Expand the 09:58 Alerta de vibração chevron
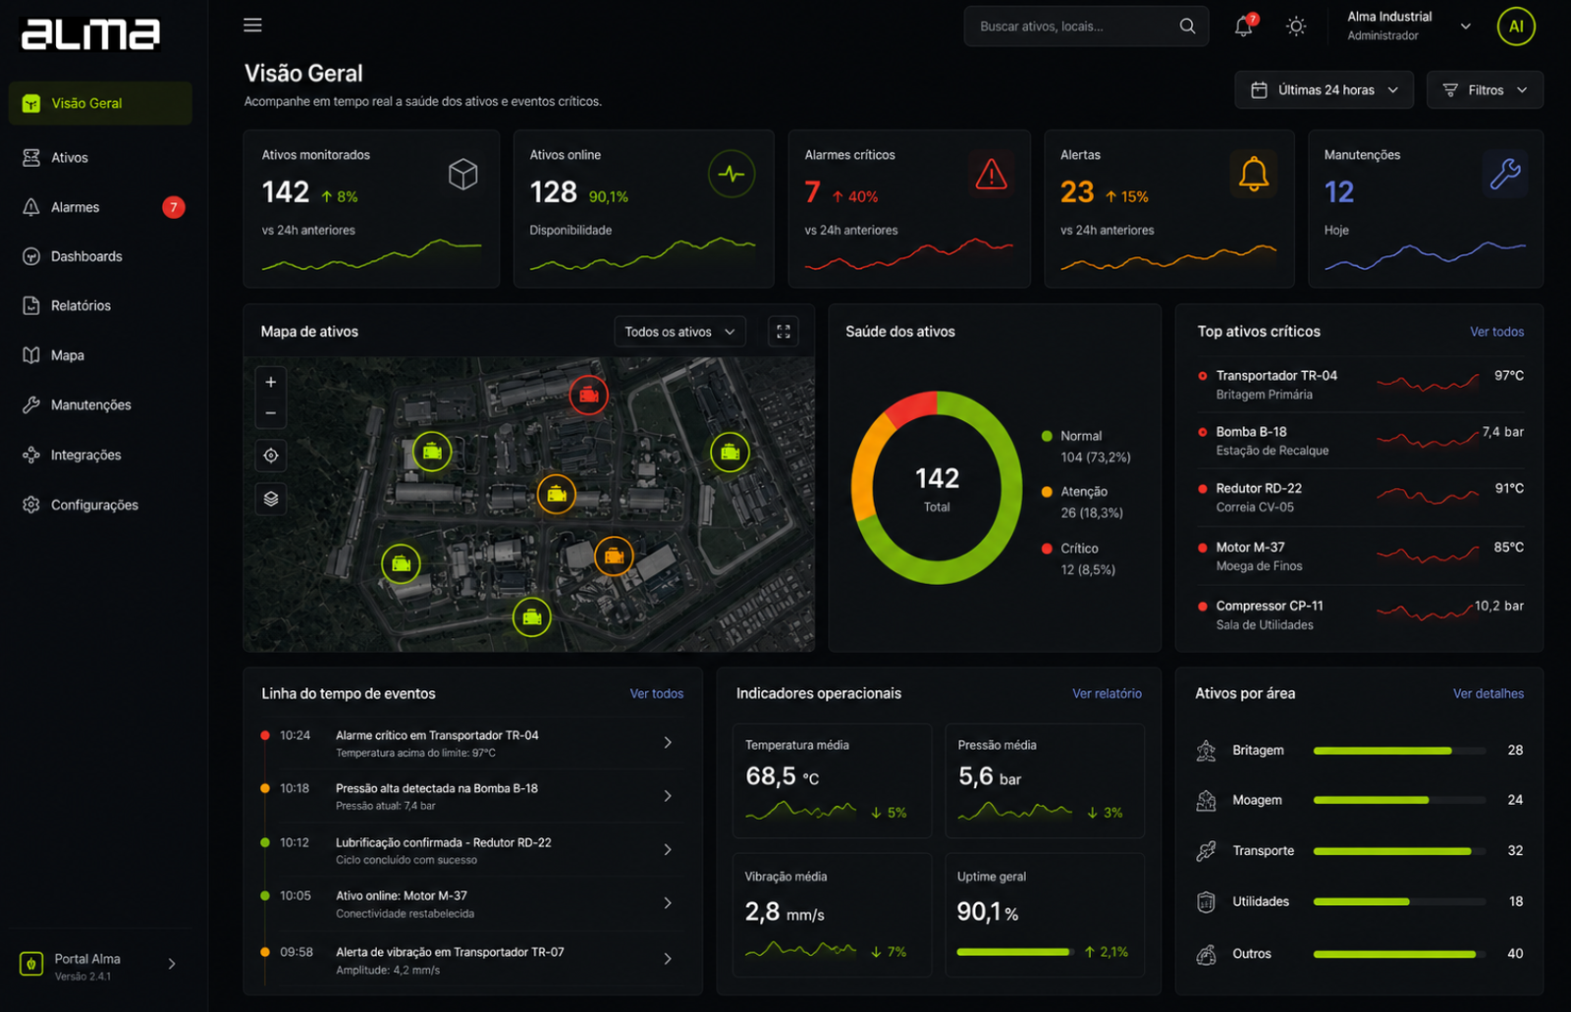 [x=668, y=959]
